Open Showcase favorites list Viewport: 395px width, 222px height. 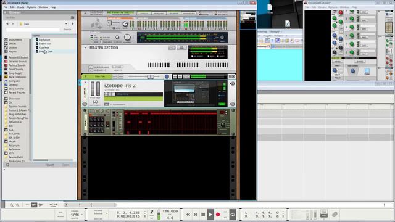[14, 99]
